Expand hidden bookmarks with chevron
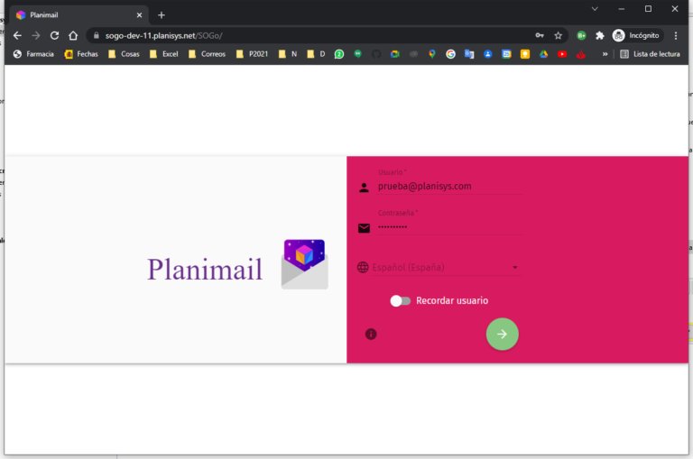The width and height of the screenshot is (693, 459). 605,54
